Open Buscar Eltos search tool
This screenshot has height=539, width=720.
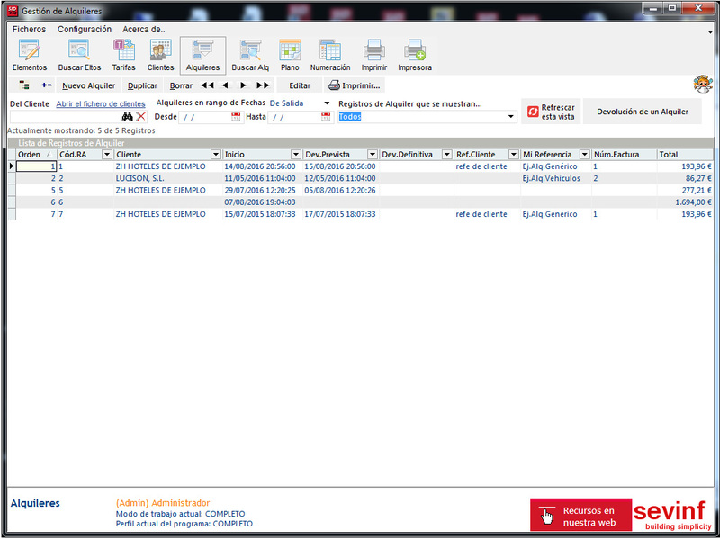click(79, 56)
